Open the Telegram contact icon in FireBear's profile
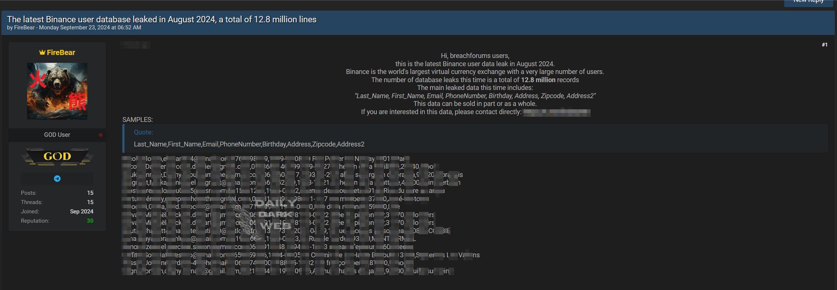This screenshot has width=837, height=290. [x=57, y=179]
